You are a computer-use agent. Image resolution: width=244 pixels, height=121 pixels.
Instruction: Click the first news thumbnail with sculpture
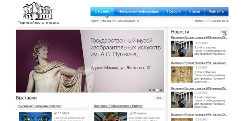click(182, 49)
